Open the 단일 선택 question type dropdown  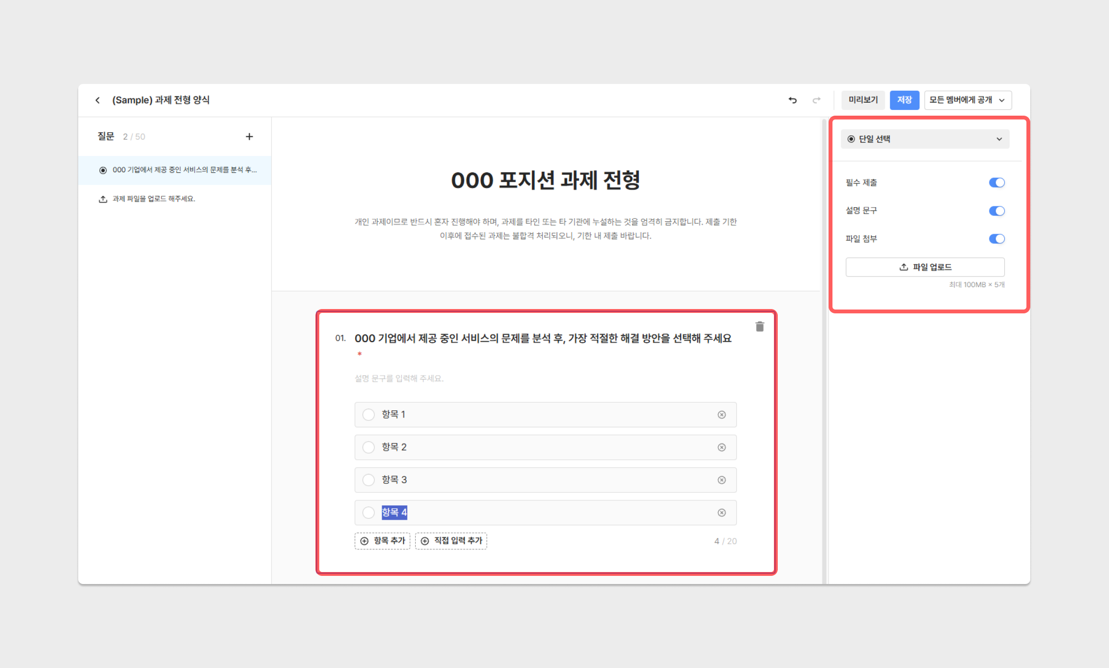click(x=925, y=139)
